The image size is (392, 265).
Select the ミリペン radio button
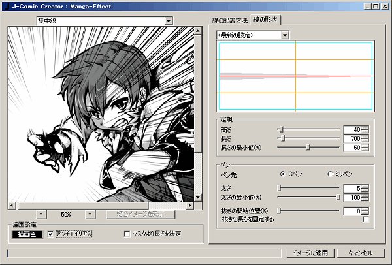click(x=330, y=174)
